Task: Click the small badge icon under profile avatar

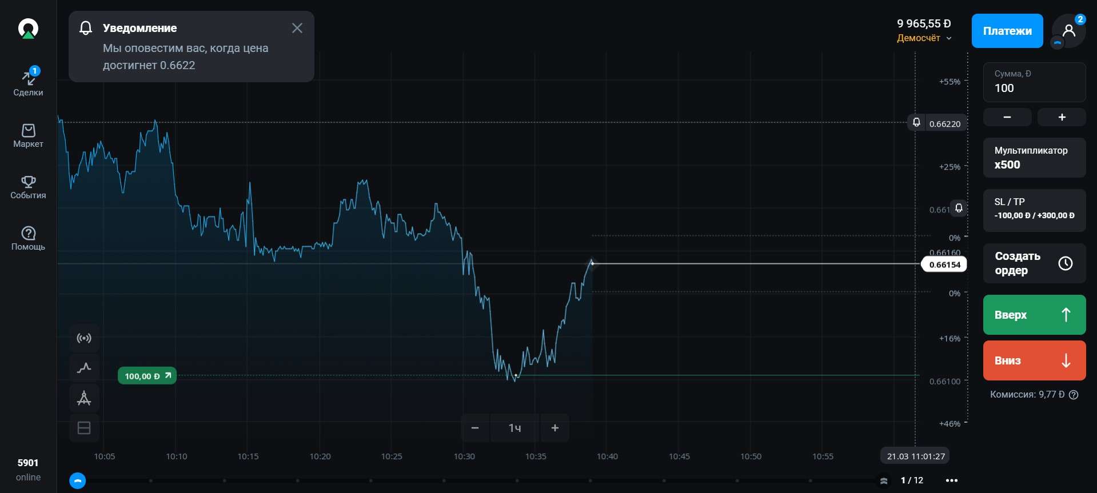Action: [x=1058, y=43]
